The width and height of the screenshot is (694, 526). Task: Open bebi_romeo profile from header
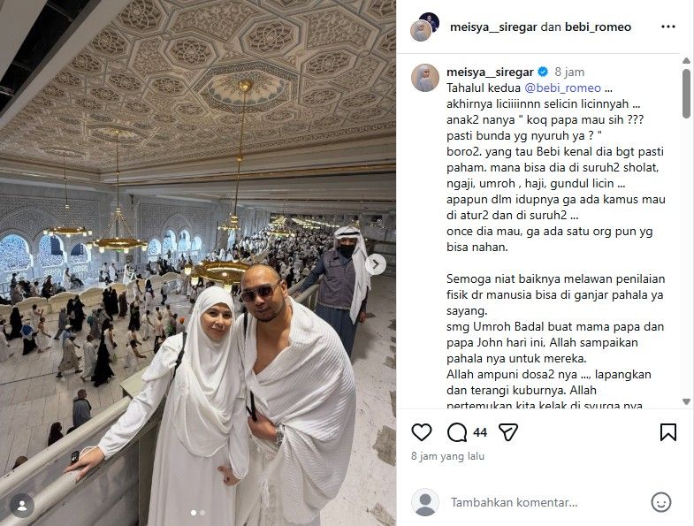[598, 27]
